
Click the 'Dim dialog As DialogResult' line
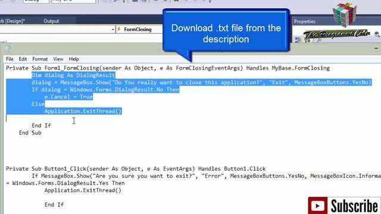[73, 75]
